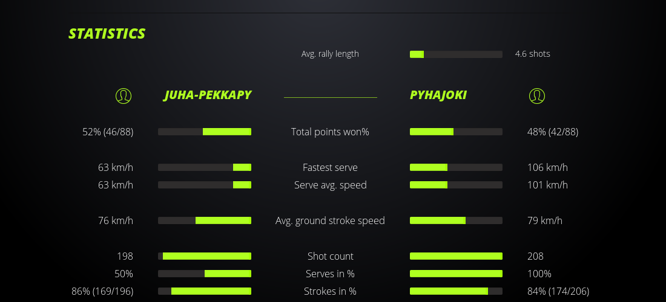Click the '86% (169/196)' strokes value
666x302 pixels.
pos(102,291)
